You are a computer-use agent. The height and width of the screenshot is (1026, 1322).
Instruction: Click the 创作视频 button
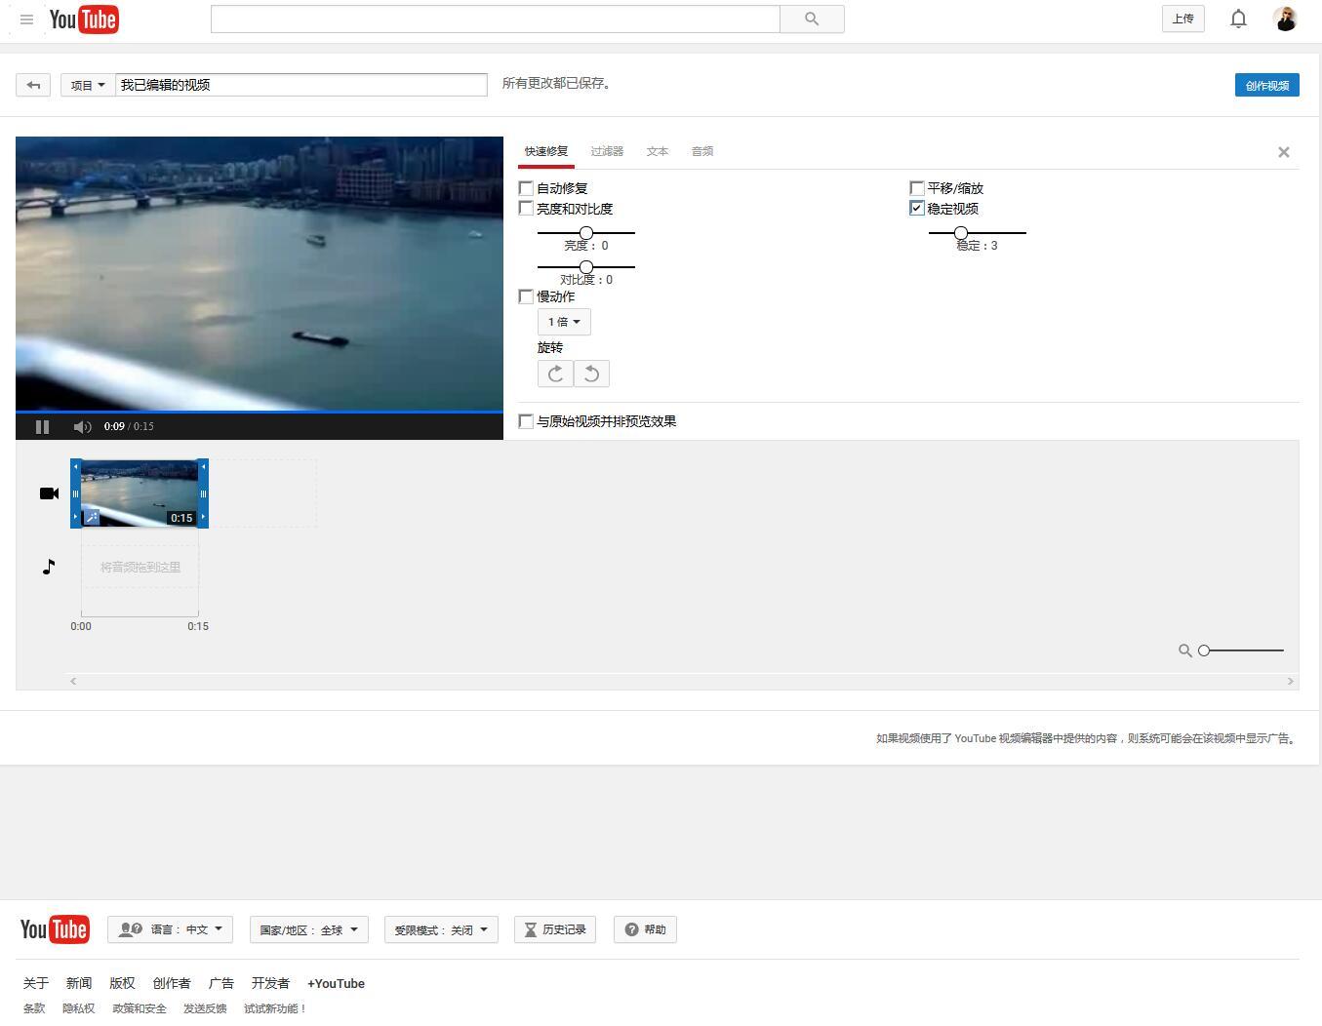click(1266, 85)
